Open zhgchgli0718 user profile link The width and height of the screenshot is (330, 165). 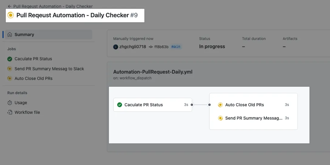(133, 47)
